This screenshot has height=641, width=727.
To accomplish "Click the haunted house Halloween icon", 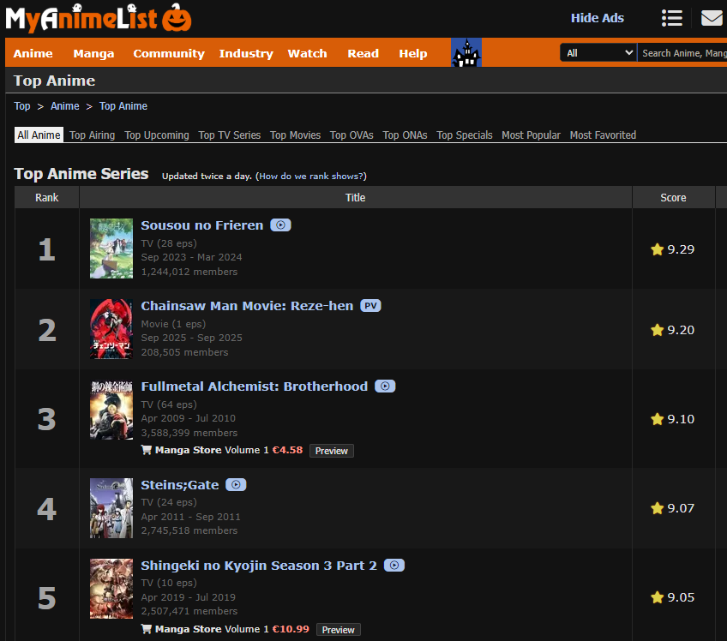I will pos(466,52).
